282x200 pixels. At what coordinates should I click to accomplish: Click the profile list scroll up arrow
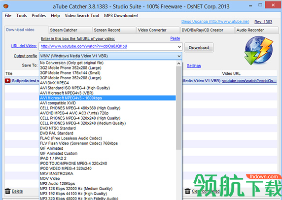[178, 64]
